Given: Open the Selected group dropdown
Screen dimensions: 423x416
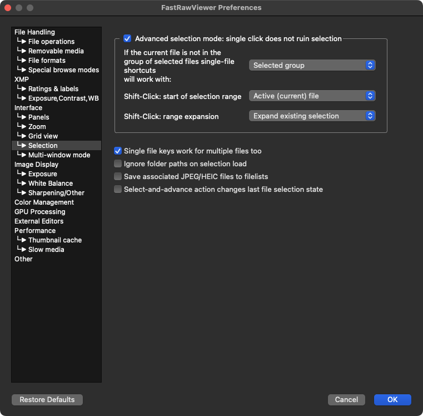Looking at the screenshot, I should click(312, 66).
